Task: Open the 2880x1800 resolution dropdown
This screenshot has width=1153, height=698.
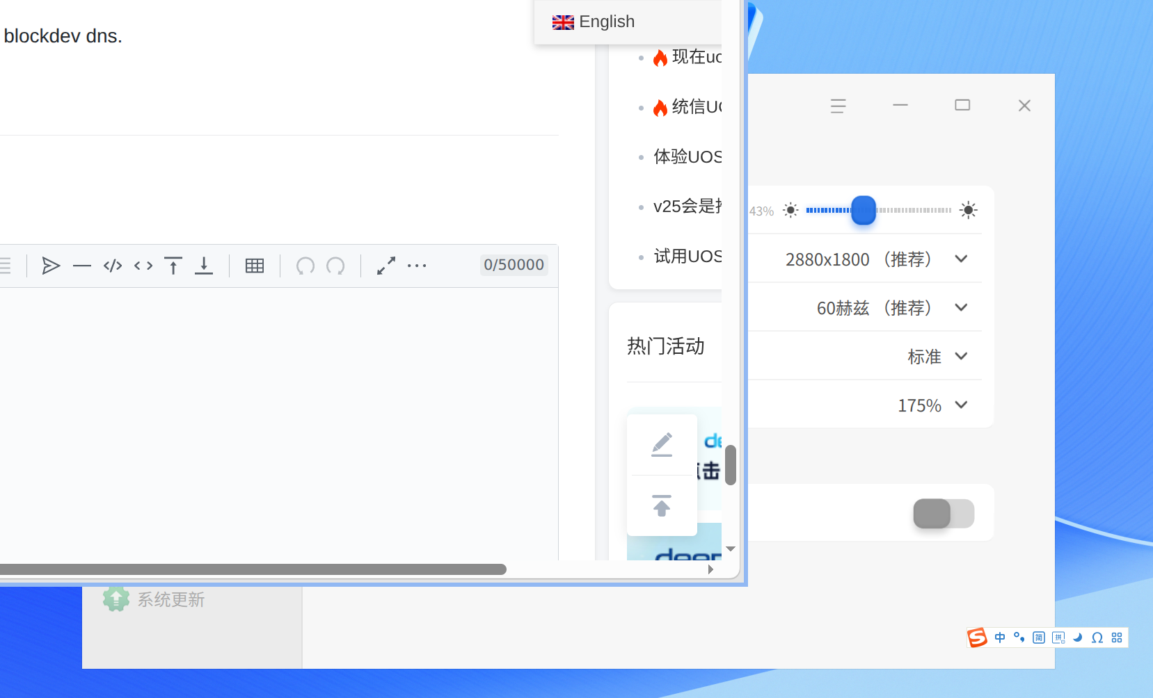Action: click(x=876, y=259)
